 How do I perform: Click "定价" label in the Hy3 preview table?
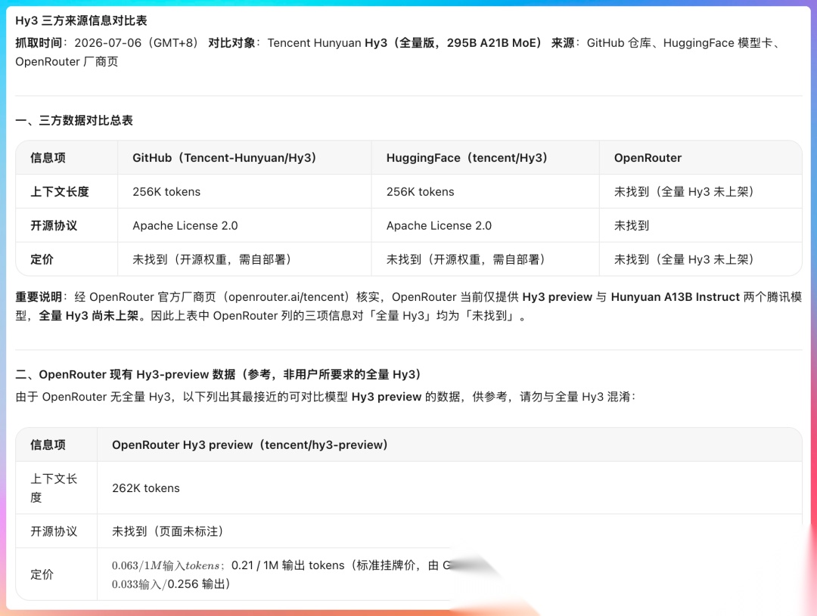click(42, 574)
